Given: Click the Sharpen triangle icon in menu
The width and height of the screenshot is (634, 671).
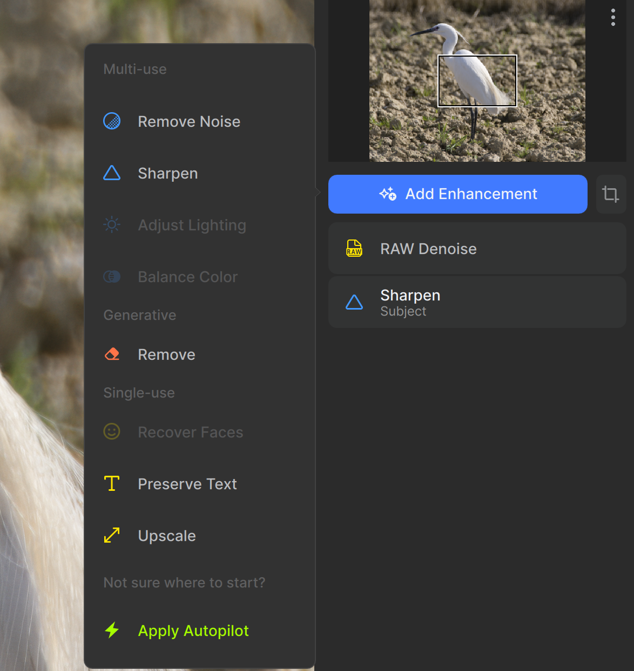Looking at the screenshot, I should click(112, 173).
